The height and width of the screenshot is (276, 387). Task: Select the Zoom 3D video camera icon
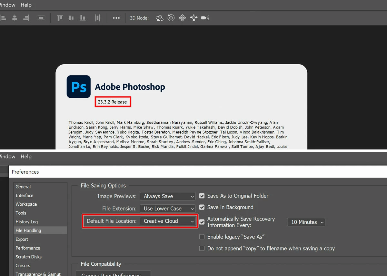pyautogui.click(x=205, y=18)
